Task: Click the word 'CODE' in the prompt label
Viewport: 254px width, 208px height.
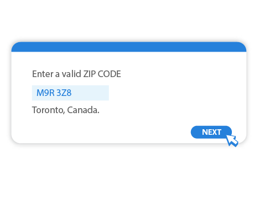Action: (x=109, y=74)
